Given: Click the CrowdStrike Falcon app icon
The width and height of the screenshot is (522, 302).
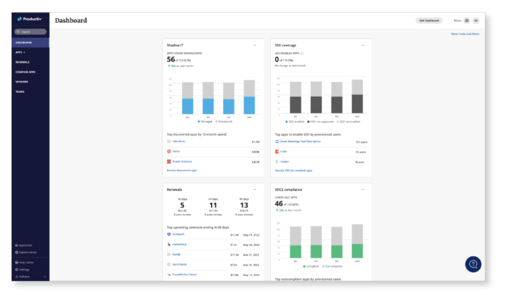Looking at the screenshot, I should click(x=169, y=275).
